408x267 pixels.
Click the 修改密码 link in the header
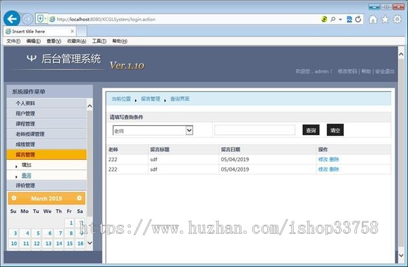tap(347, 71)
